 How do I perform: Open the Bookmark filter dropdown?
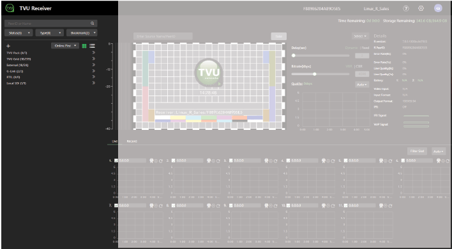[x=82, y=32]
